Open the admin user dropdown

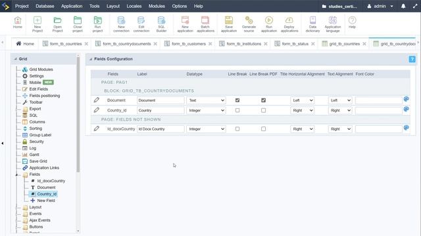(x=380, y=6)
